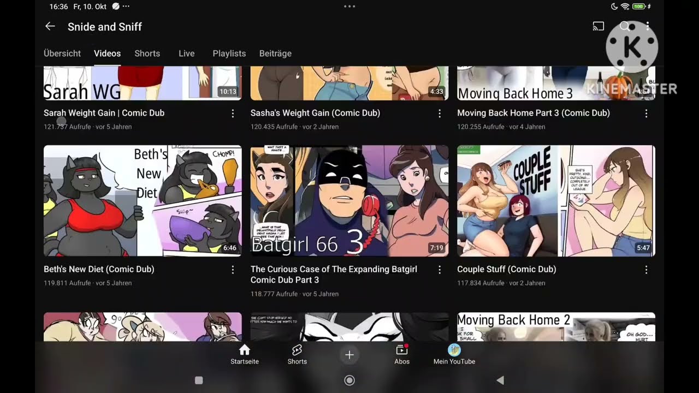
Task: Open the Live tab
Action: [x=186, y=53]
